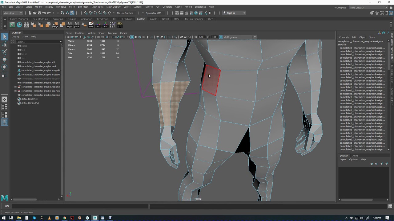Expand completed_character_maybe:Assignm group with plus
This screenshot has width=394, height=221.
(15, 87)
